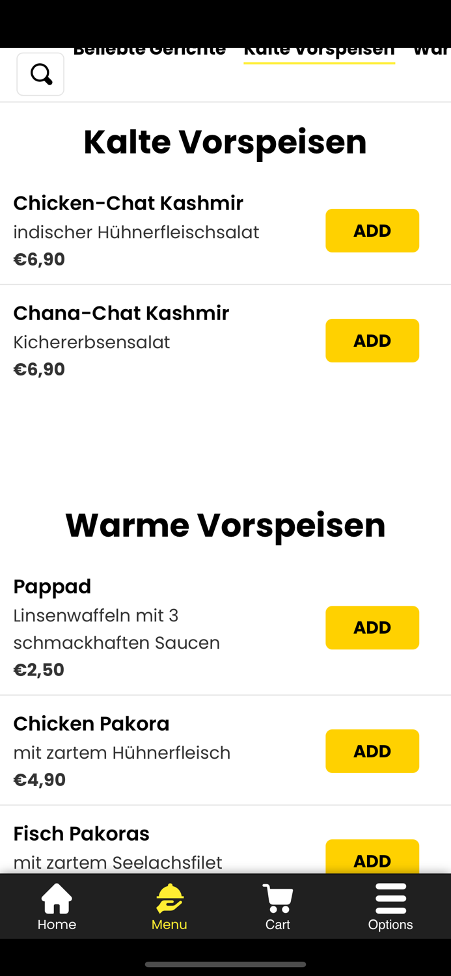451x976 pixels.
Task: Open the Cart icon
Action: pos(278,906)
